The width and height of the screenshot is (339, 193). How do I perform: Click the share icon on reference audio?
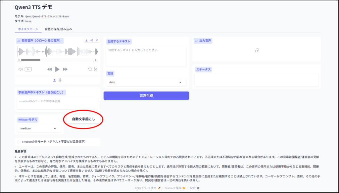tap(92, 40)
